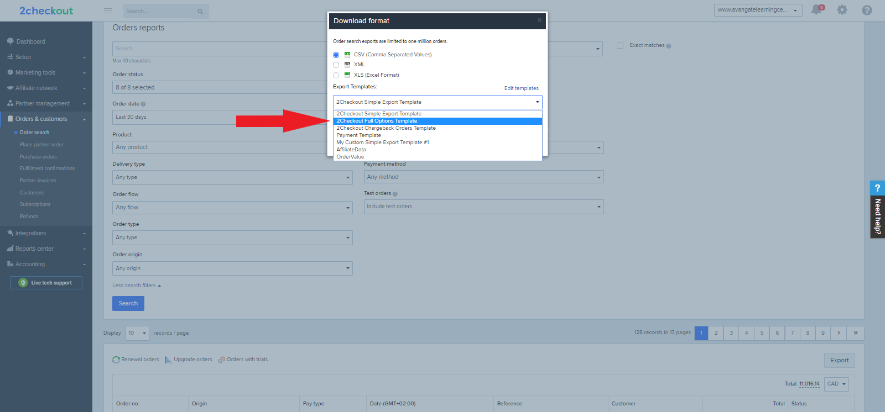Open Refunds in sidebar
Viewport: 885px width, 412px height.
point(29,216)
